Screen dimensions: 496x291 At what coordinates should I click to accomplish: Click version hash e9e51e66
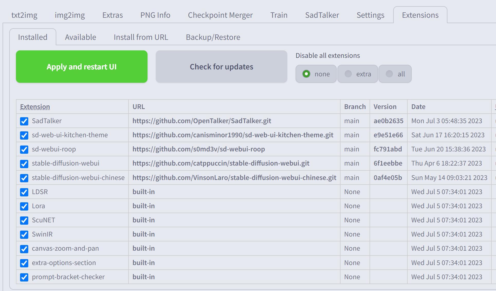click(x=388, y=135)
